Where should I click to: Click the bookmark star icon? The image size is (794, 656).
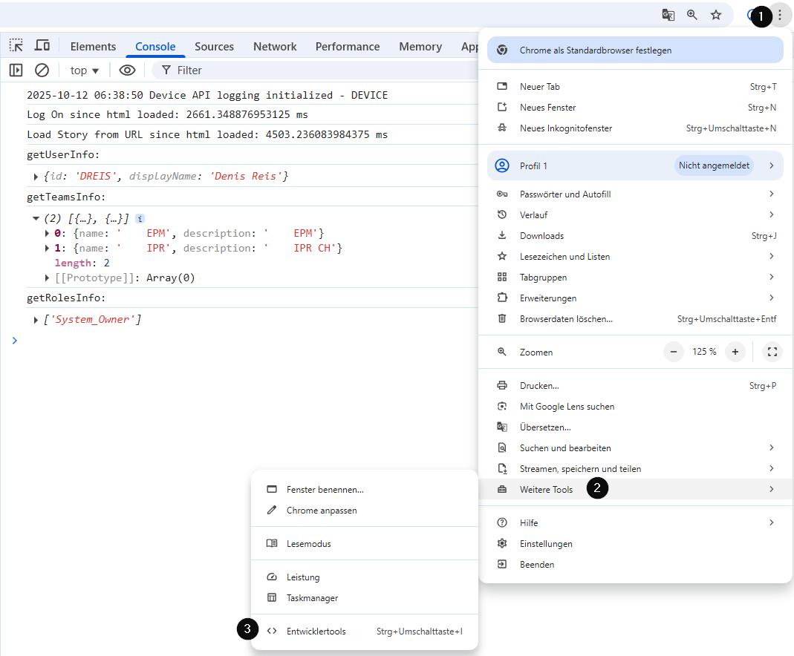716,15
